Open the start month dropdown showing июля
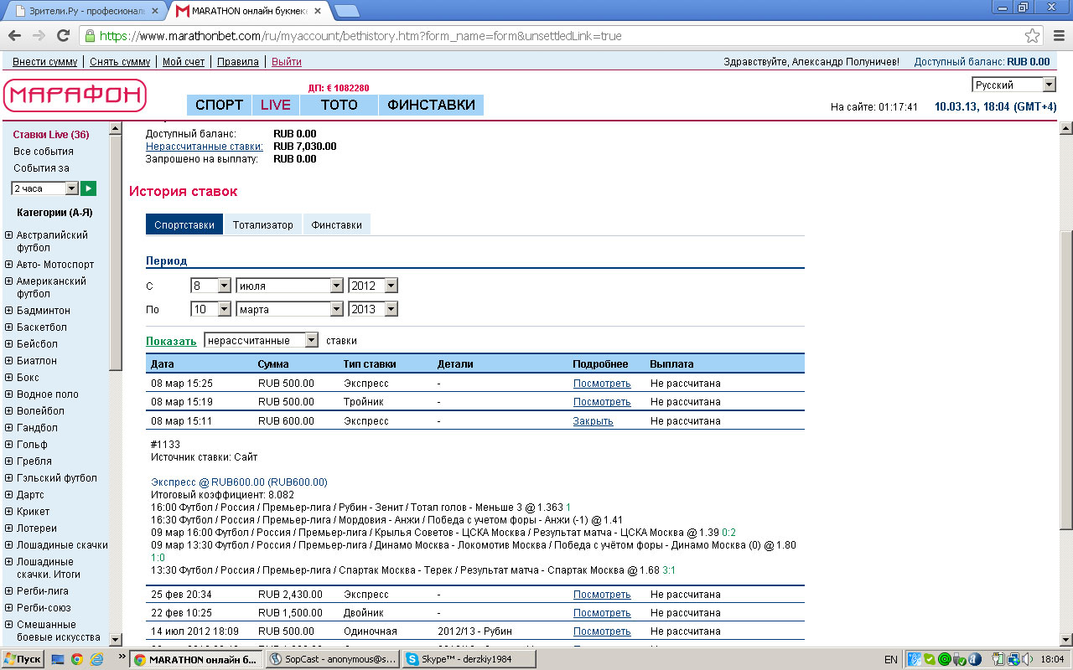The image size is (1073, 670). pos(289,286)
